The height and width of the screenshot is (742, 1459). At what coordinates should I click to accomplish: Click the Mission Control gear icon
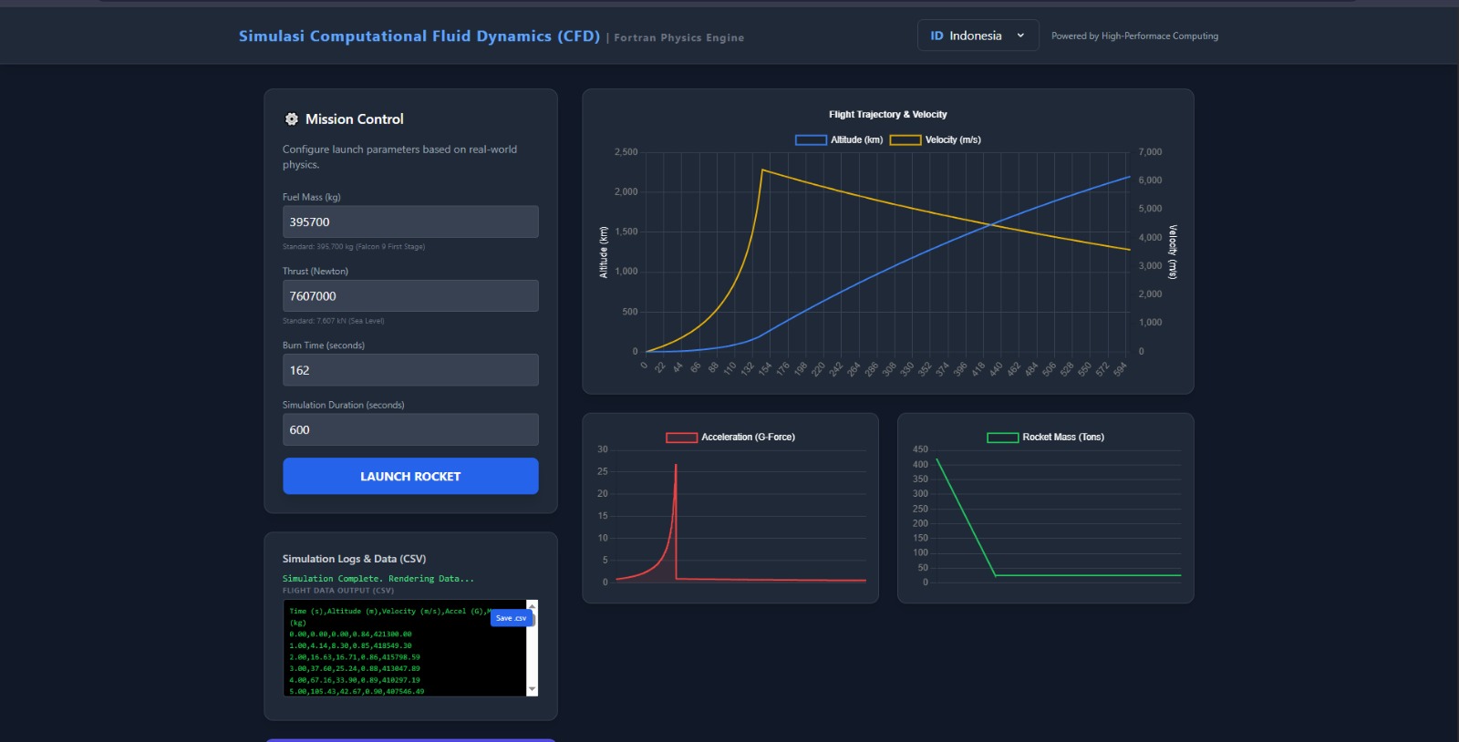pyautogui.click(x=292, y=119)
